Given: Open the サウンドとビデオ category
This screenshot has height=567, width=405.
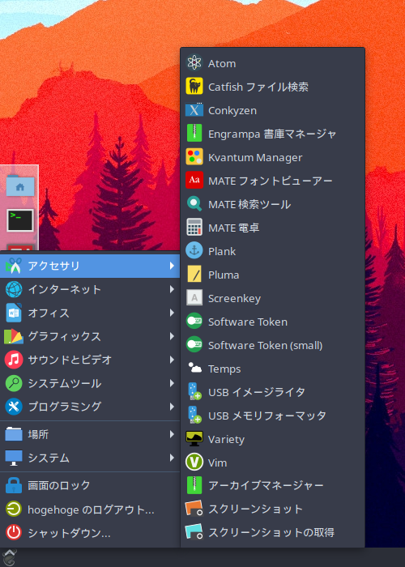Looking at the screenshot, I should [90, 360].
